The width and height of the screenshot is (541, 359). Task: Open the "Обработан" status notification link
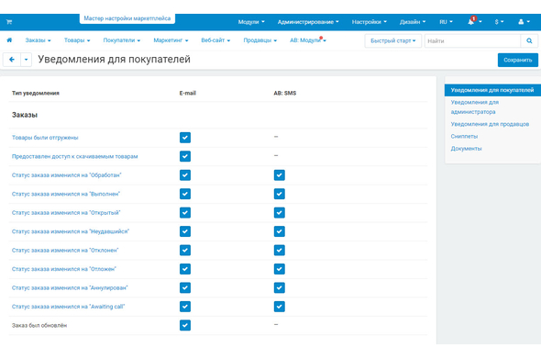click(x=67, y=175)
